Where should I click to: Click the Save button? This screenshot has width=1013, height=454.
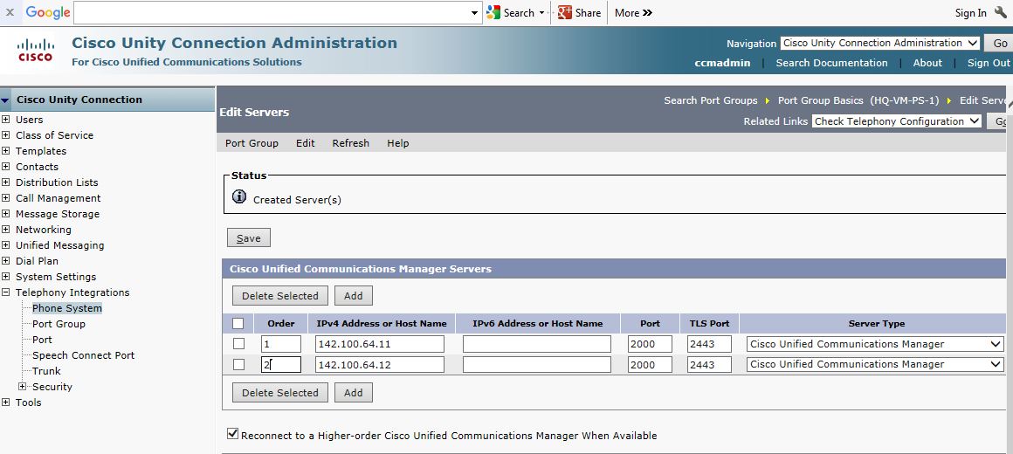[x=249, y=237]
